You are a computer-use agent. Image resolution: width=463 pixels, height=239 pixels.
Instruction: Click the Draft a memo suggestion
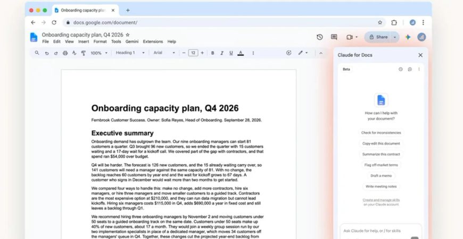tap(381, 176)
